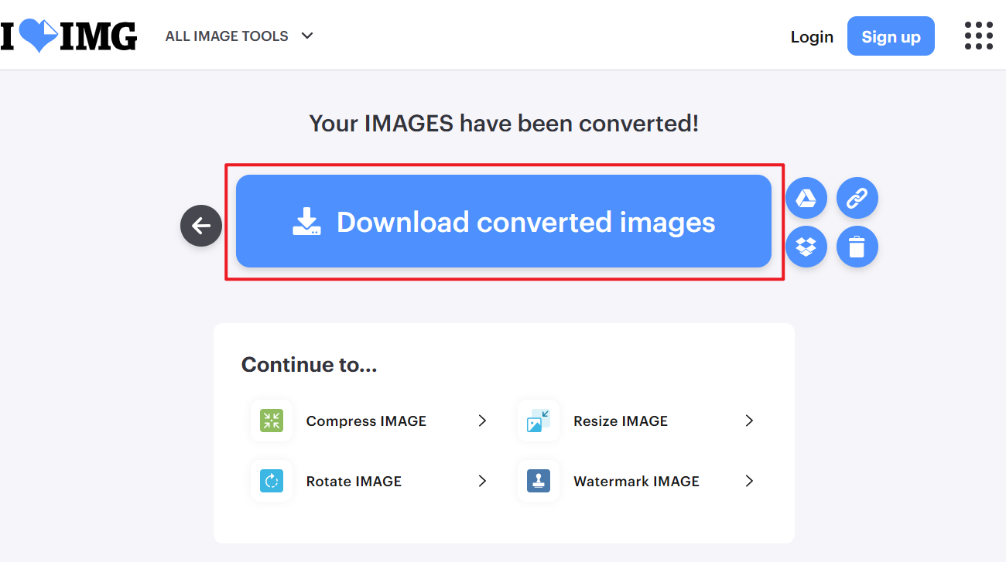Image resolution: width=1006 pixels, height=562 pixels.
Task: Click the Compress IMAGE green icon
Action: 272,421
